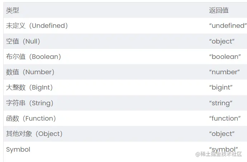This screenshot has width=247, height=162.
Task: Click the "boolean" return value
Action: (x=225, y=57)
